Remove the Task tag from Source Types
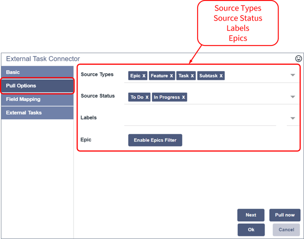304x239 pixels. 193,76
